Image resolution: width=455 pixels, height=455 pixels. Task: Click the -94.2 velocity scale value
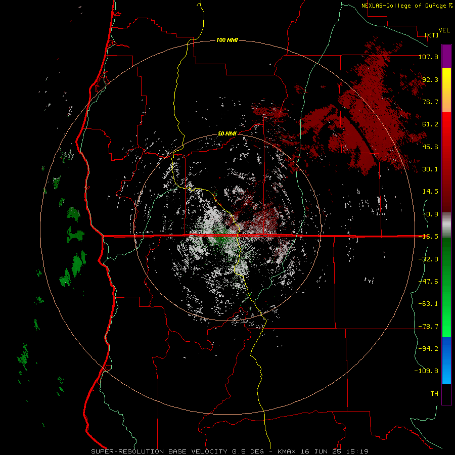tap(428, 349)
